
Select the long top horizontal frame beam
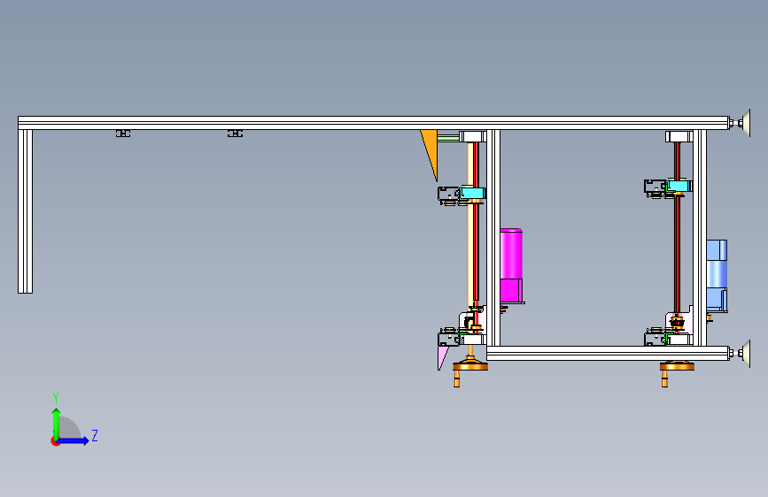(x=373, y=123)
